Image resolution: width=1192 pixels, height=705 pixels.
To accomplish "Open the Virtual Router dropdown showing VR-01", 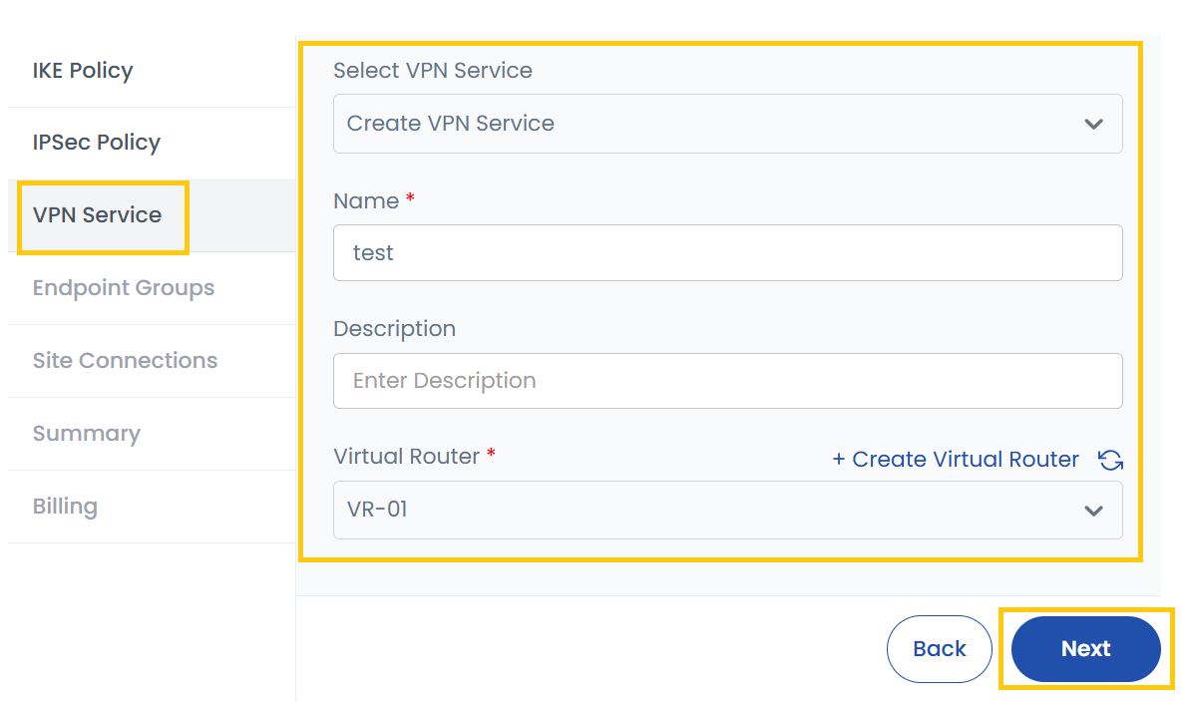I will 727,510.
